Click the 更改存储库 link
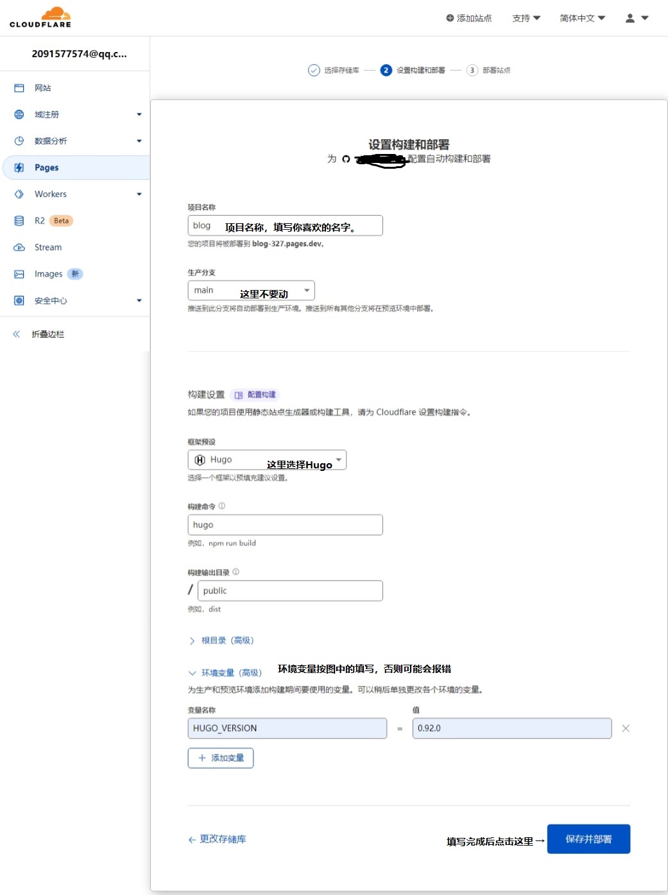 pyautogui.click(x=223, y=839)
